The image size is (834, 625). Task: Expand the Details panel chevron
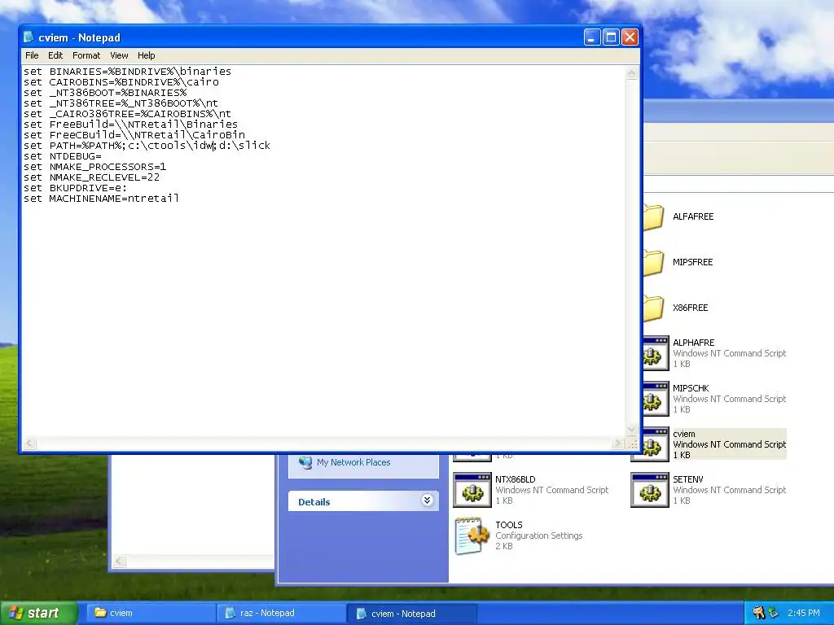coord(427,500)
